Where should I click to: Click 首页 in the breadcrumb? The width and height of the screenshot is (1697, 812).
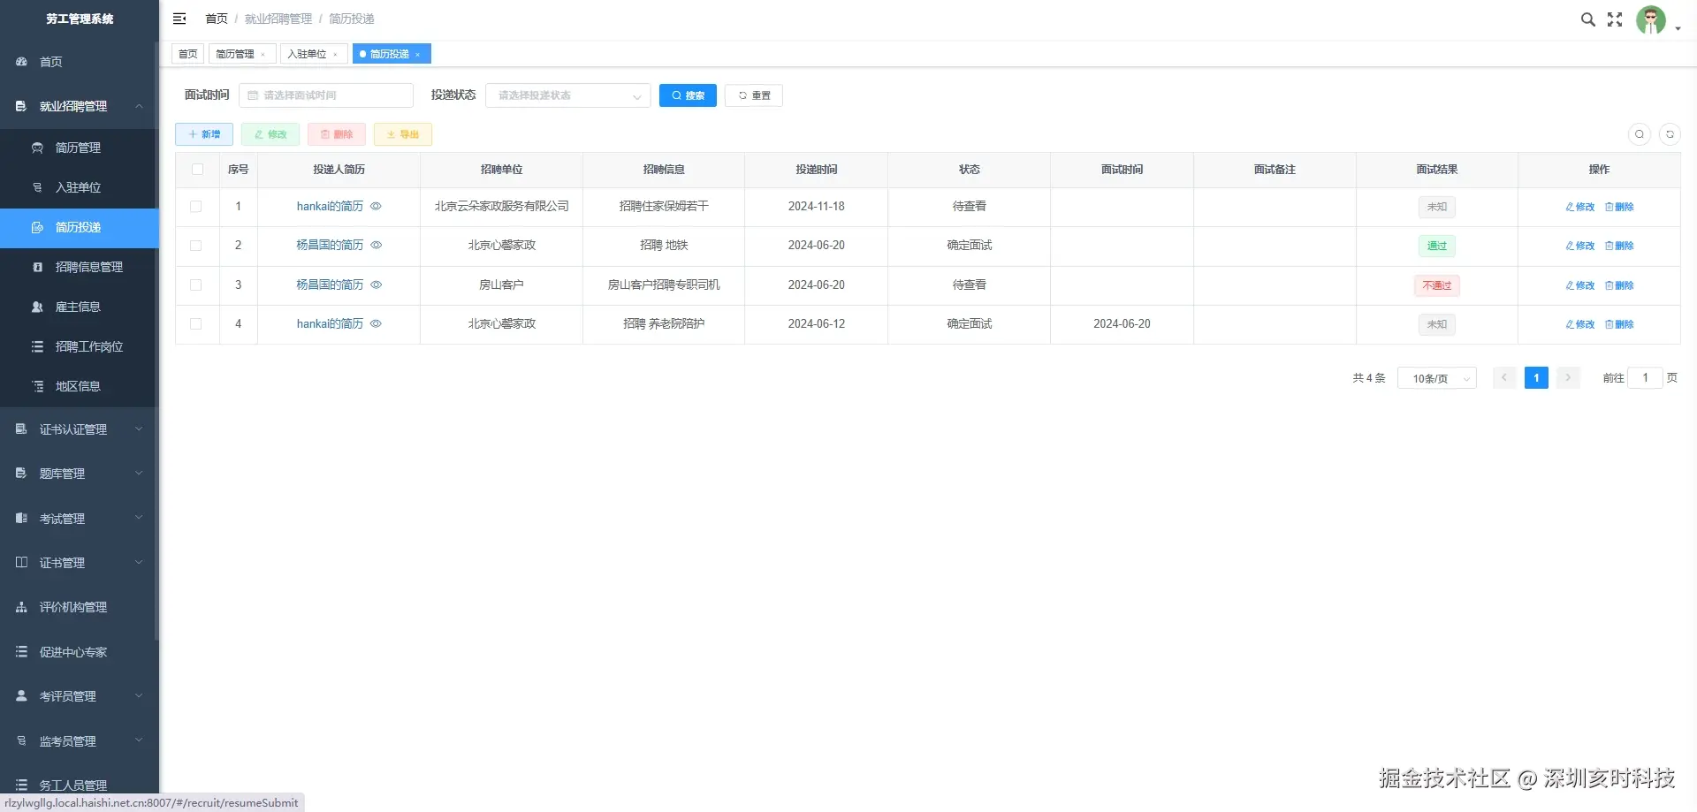[217, 19]
